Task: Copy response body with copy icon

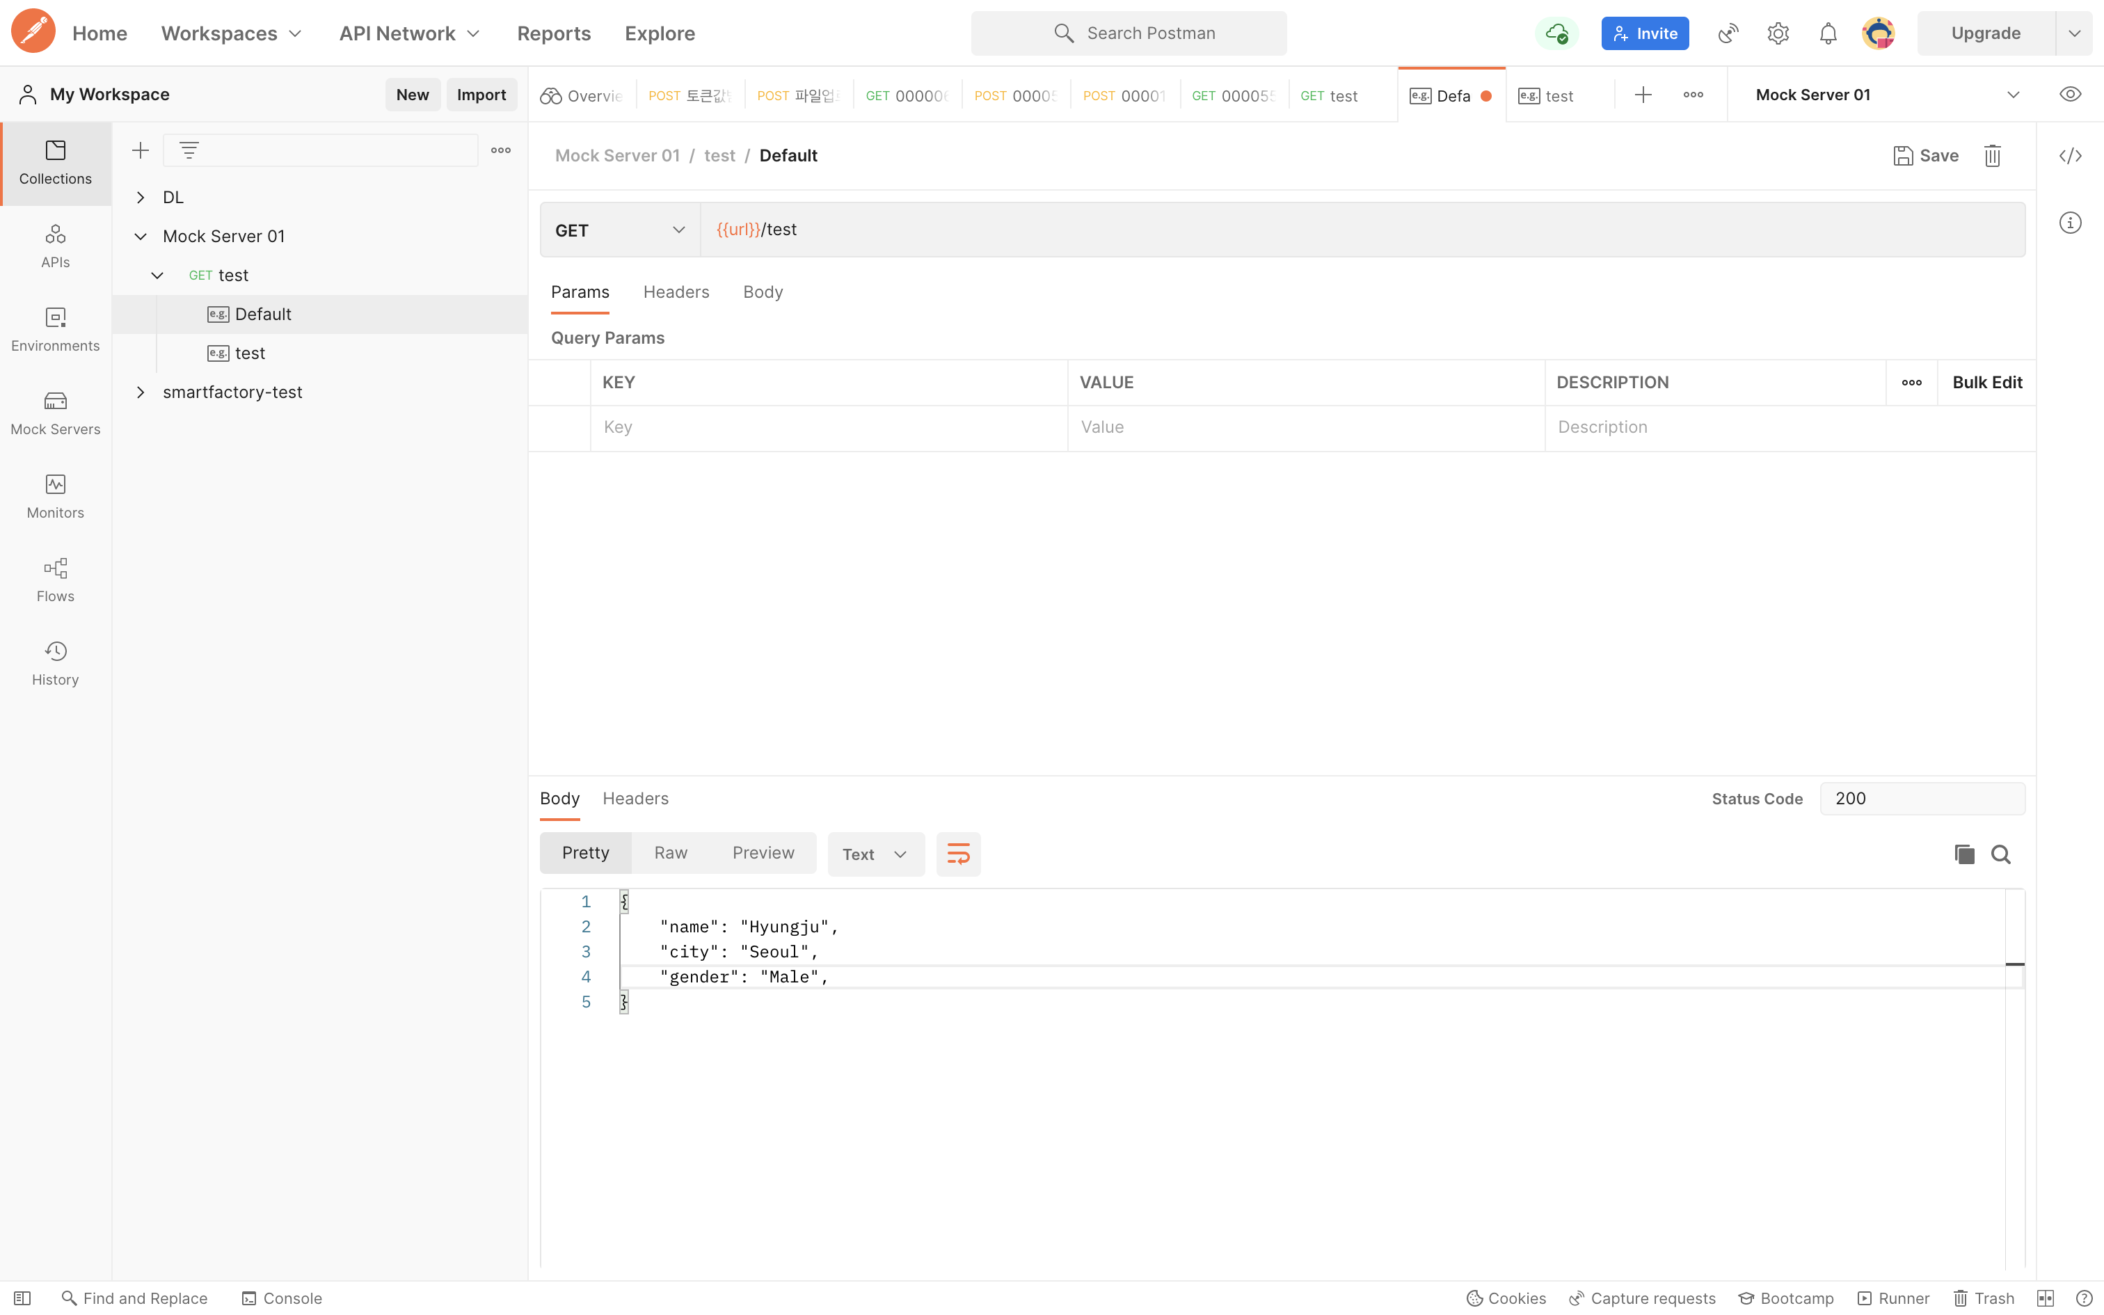Action: coord(1964,854)
